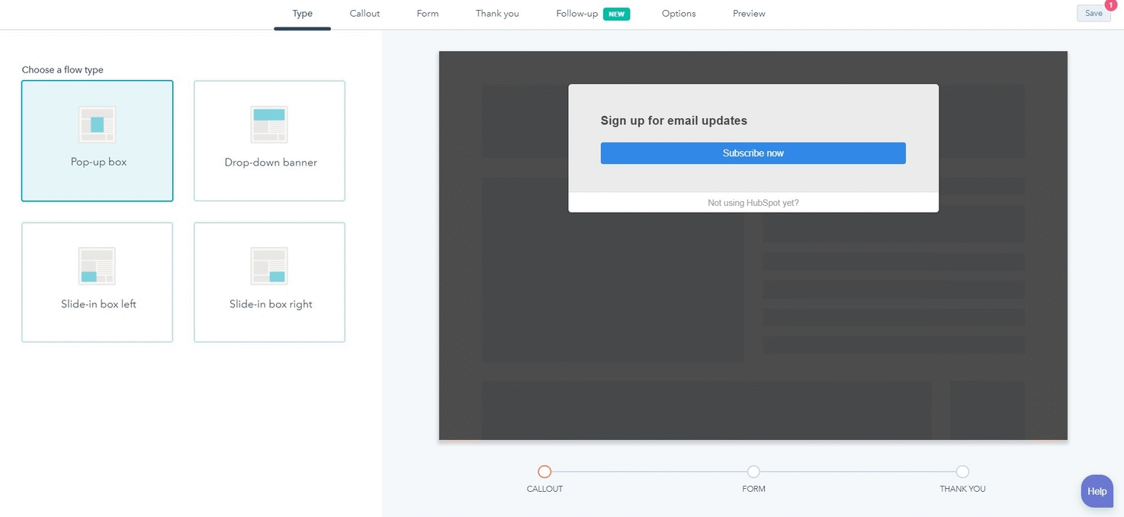Select the Slide-in box right layout icon
The width and height of the screenshot is (1124, 517).
click(x=269, y=266)
